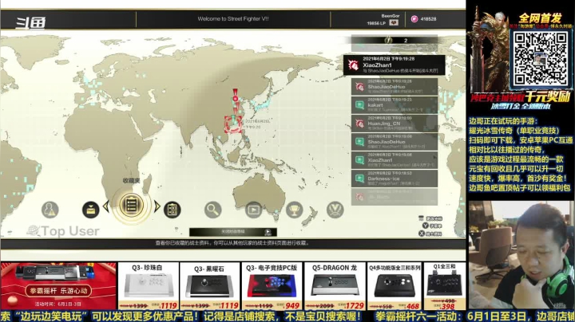Click the league rank badge beside 19856 LP
This screenshot has width=575, height=322.
[393, 22]
